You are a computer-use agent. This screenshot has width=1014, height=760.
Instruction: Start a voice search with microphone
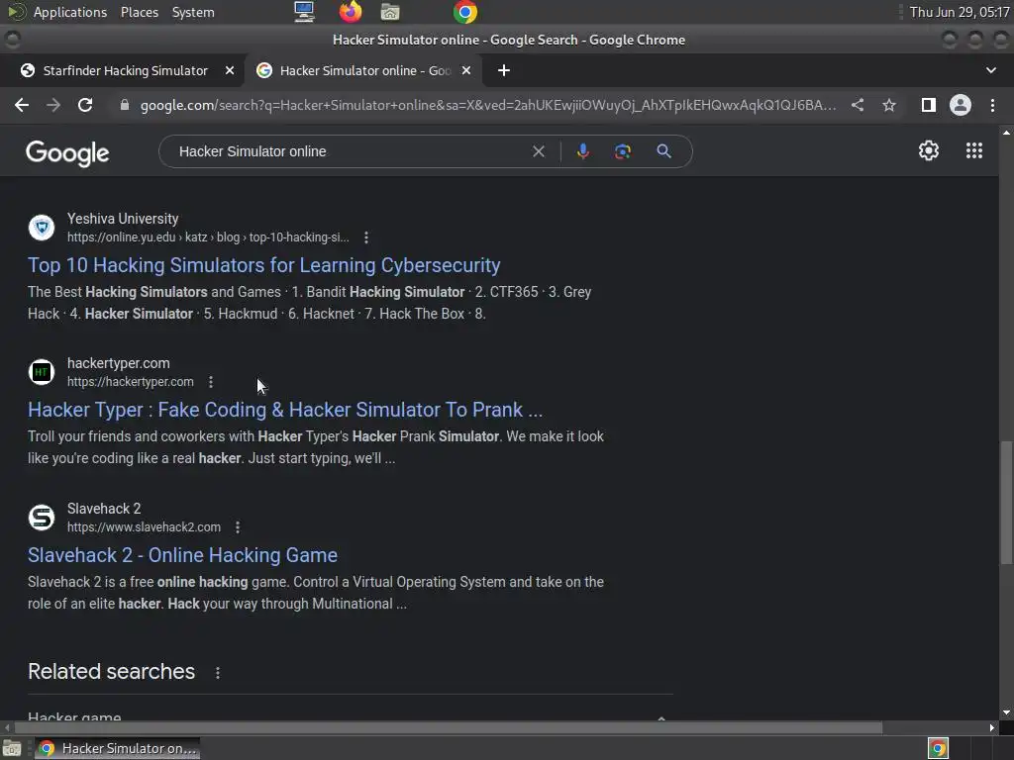(582, 151)
